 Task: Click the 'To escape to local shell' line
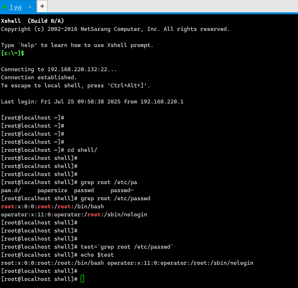(x=75, y=85)
